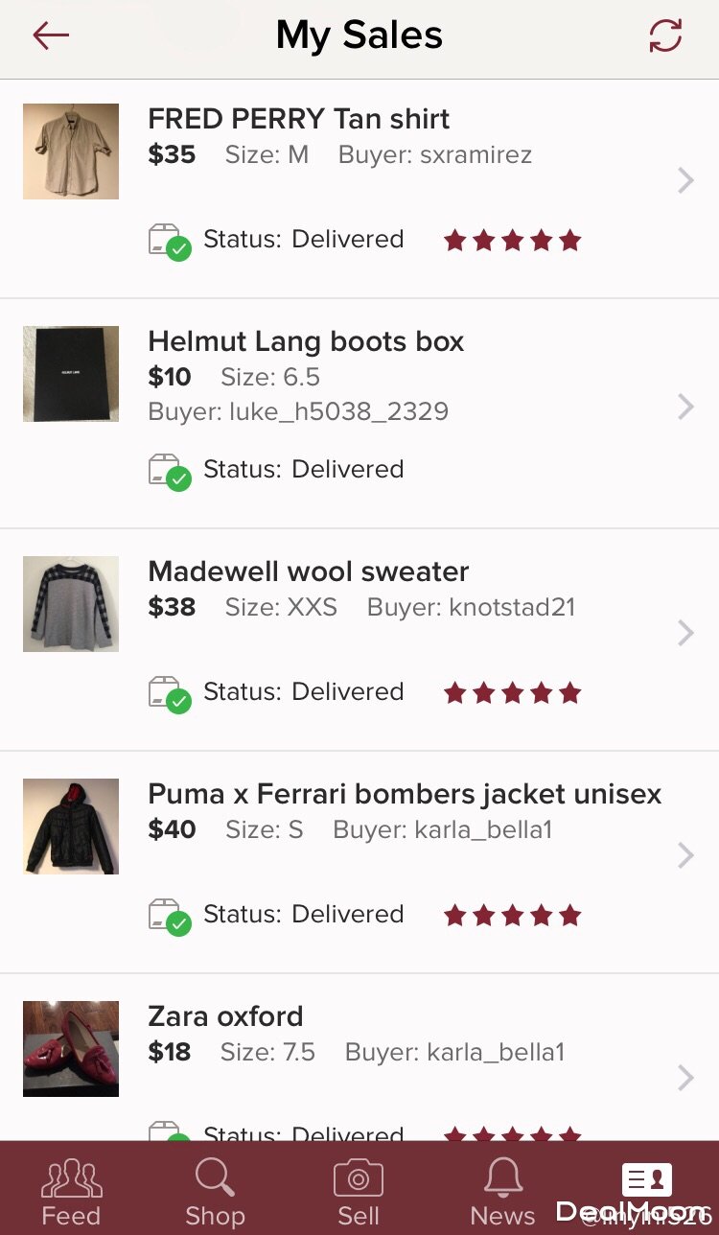Tap the five-star rating for FRED PERRY shirt

pos(512,240)
